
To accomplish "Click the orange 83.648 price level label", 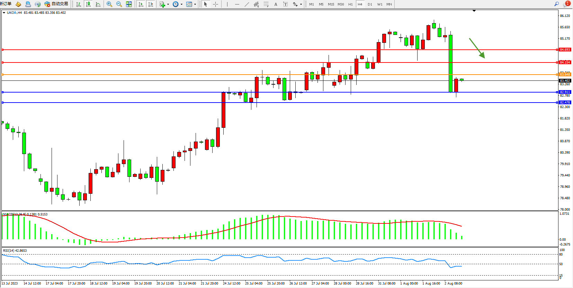I will click(x=565, y=75).
